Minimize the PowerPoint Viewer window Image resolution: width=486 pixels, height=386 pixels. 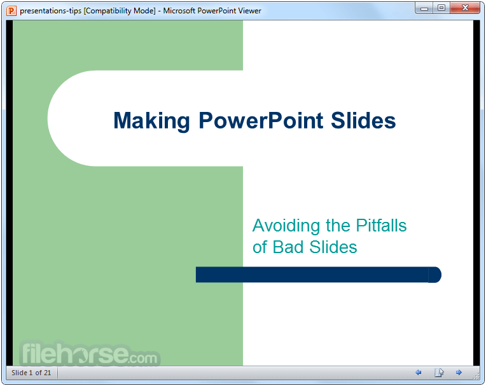coord(424,8)
